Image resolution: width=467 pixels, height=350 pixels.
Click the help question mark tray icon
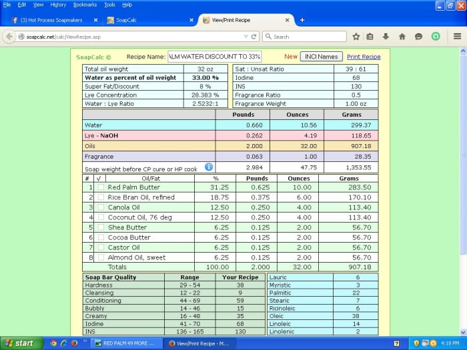point(397,343)
